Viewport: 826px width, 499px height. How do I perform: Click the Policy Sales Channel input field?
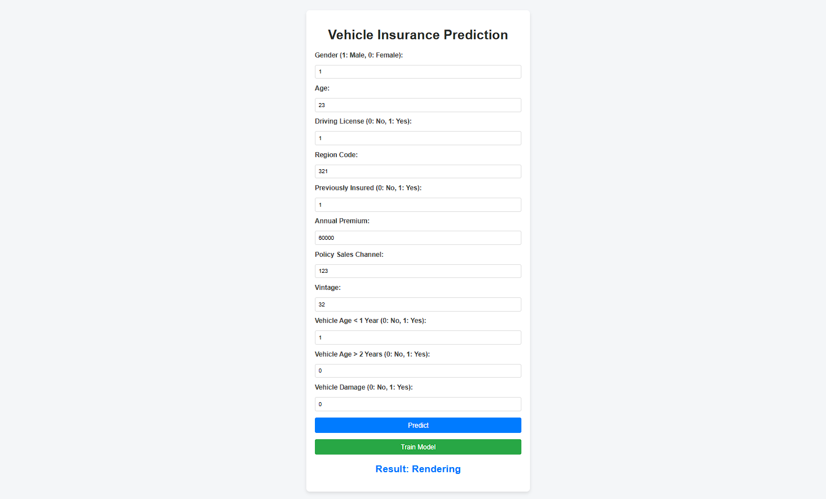click(x=418, y=271)
